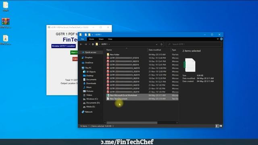Image resolution: width=258 pixels, height=145 pixels.
Task: Select Dropbox in navigation pane
Action: (89, 58)
